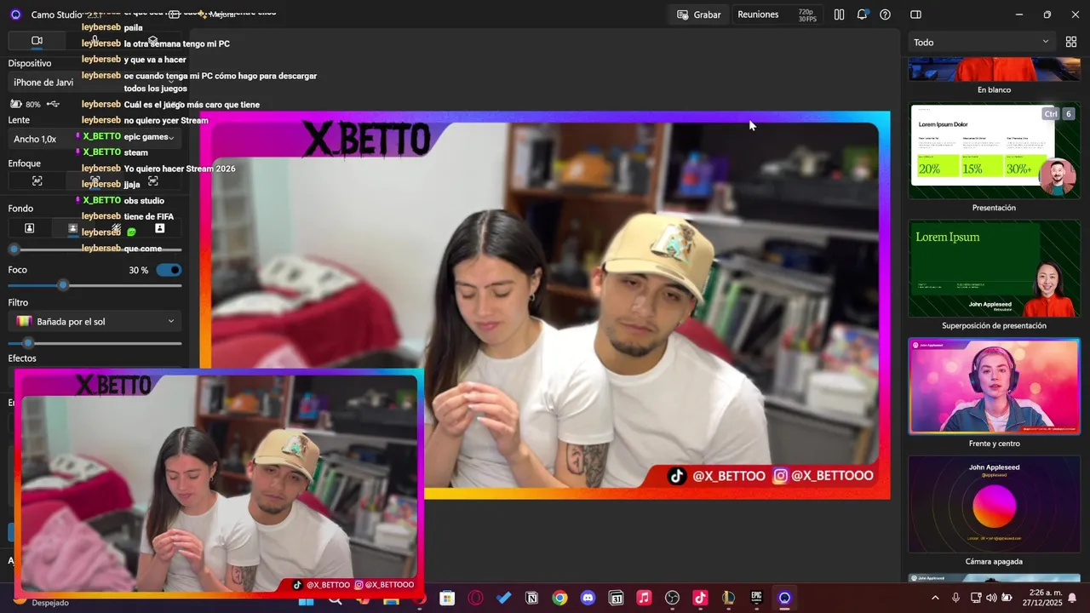Expand the Todo overlay filter dropdown

click(x=981, y=42)
